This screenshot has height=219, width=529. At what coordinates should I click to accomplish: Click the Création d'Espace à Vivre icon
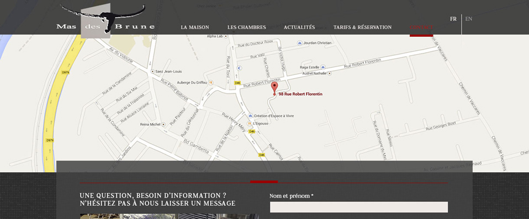(250, 116)
